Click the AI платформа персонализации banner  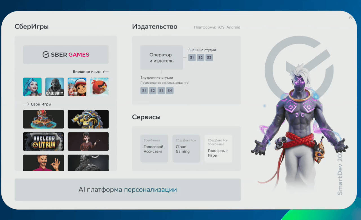(127, 190)
